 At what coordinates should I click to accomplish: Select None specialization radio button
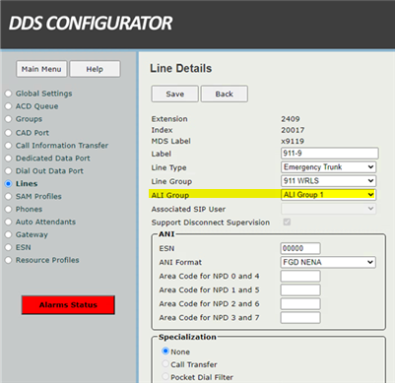165,351
